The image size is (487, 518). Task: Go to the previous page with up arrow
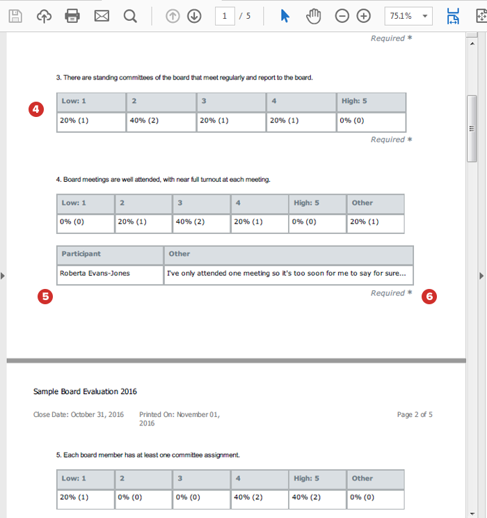[173, 16]
